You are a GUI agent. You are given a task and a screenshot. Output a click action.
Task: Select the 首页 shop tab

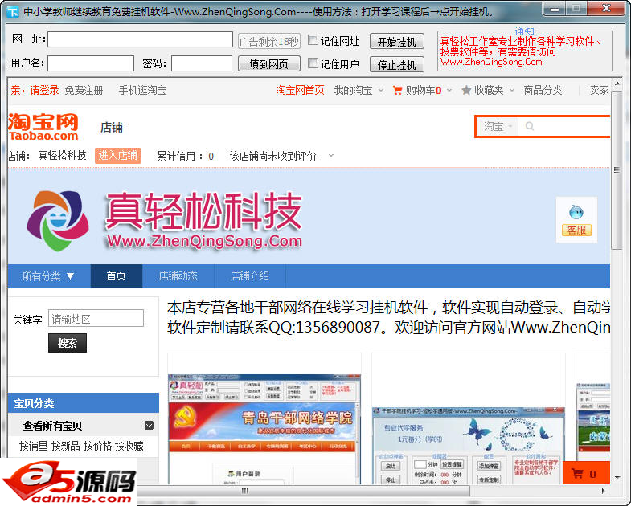pos(117,276)
